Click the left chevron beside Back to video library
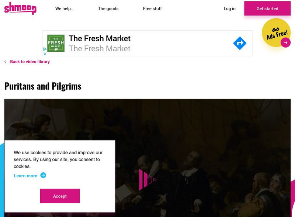The width and height of the screenshot is (295, 217). point(5,62)
